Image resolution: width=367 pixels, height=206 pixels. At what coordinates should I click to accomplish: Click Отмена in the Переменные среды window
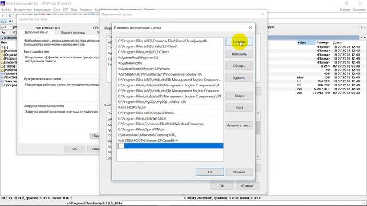point(247,186)
